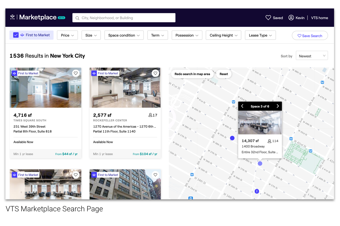Click the subway icon left of the popup header
Screen dimensions: 340x226
click(x=233, y=102)
